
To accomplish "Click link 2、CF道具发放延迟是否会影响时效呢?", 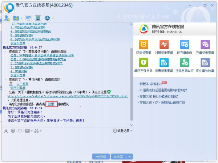I will pos(37,63).
